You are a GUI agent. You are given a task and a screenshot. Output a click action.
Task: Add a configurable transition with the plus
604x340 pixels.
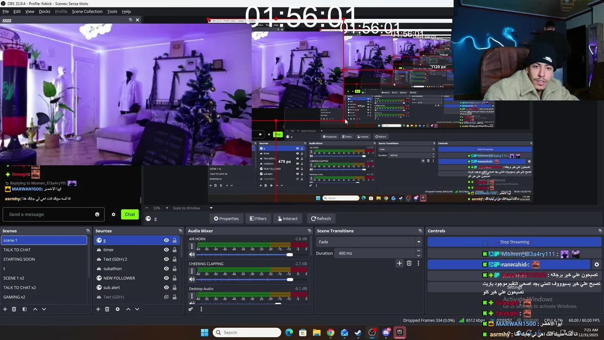click(x=399, y=263)
